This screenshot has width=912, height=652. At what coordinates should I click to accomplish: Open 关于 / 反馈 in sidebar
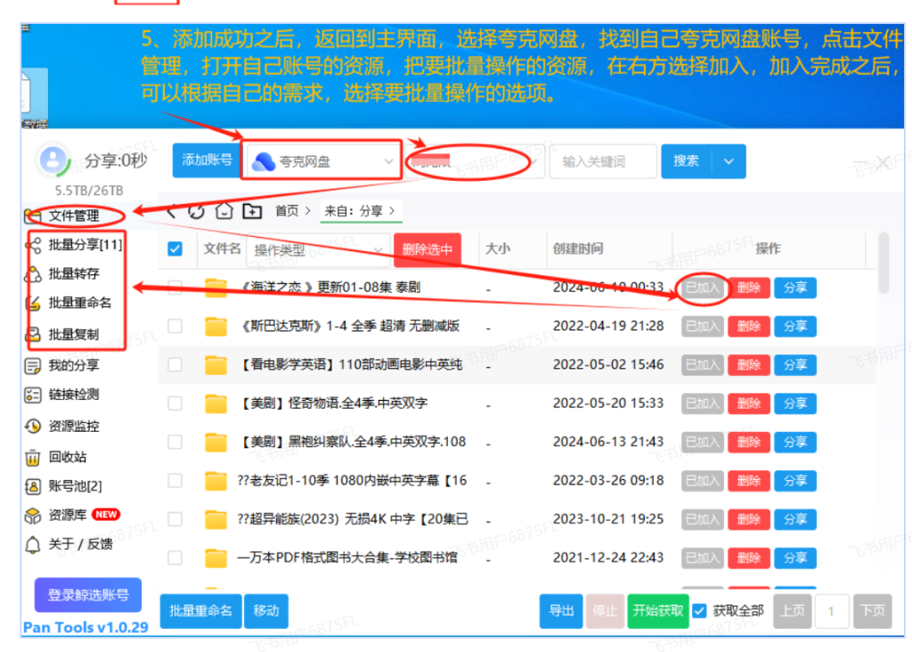80,543
